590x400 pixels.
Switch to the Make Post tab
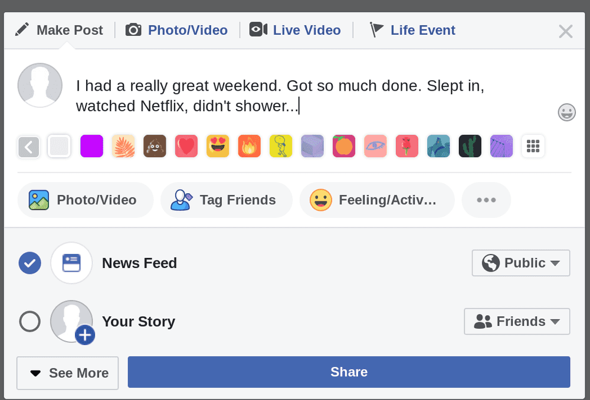click(x=59, y=30)
